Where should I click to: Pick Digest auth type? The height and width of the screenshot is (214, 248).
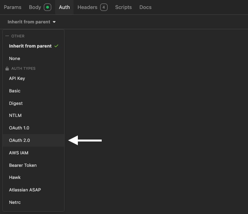(16, 103)
